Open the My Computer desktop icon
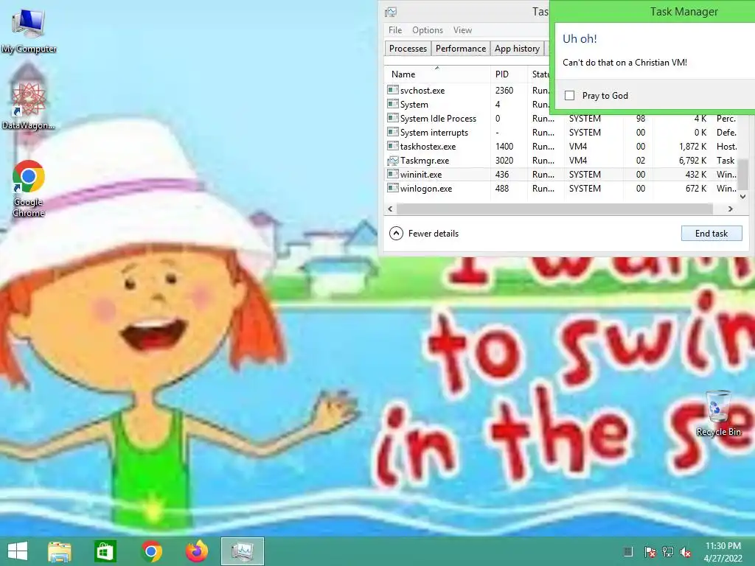755x566 pixels. pos(29,29)
